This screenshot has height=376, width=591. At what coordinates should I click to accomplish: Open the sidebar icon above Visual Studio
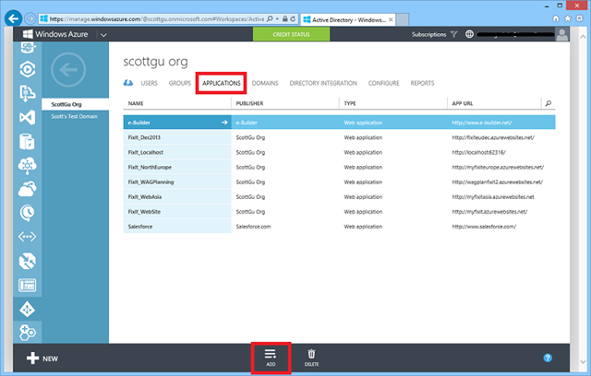click(27, 93)
